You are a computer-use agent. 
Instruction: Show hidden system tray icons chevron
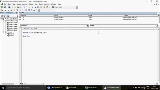click(x=133, y=88)
